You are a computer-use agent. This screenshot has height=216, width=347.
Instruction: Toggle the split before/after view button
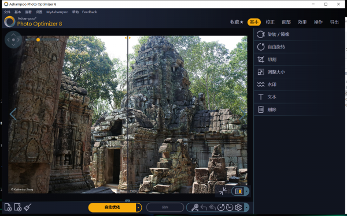(238, 191)
